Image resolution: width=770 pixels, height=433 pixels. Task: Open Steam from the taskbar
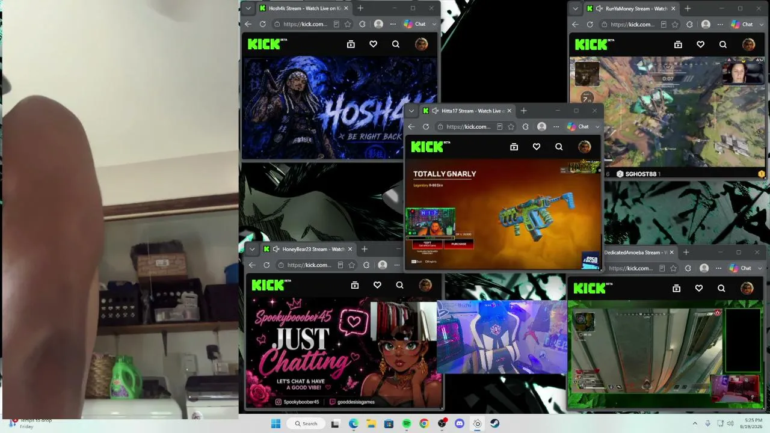(494, 423)
